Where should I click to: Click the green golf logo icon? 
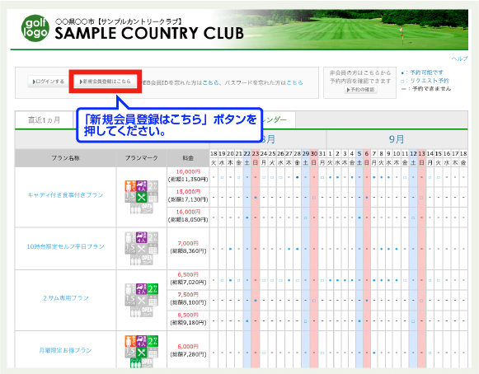35,28
